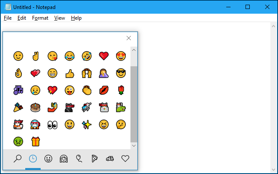Screen dimensions: 278x174
Task: Open the File menu
Action: pos(8,18)
